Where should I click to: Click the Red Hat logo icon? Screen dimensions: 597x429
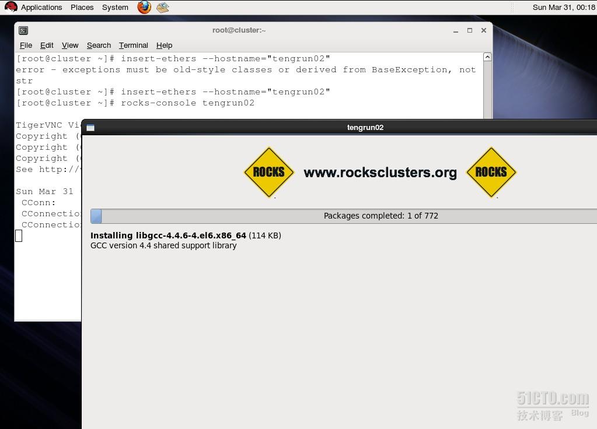(x=11, y=7)
